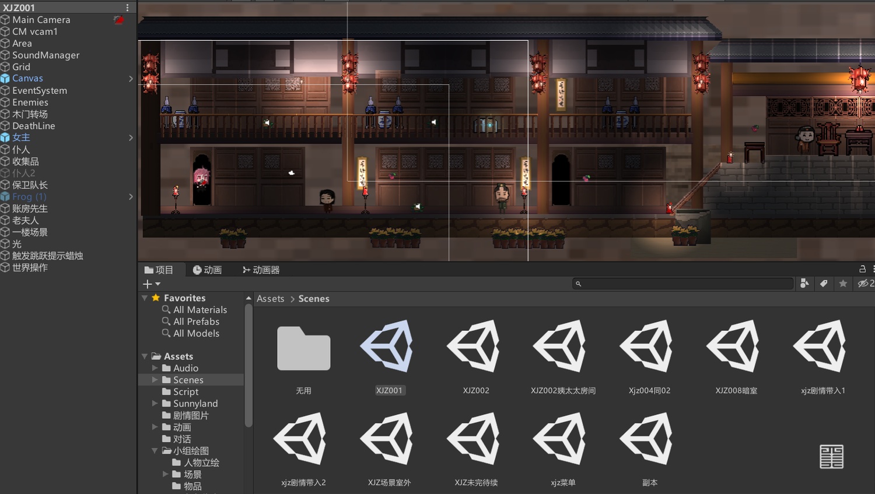
Task: Select the xj2菜单 scene asset icon
Action: tap(562, 439)
